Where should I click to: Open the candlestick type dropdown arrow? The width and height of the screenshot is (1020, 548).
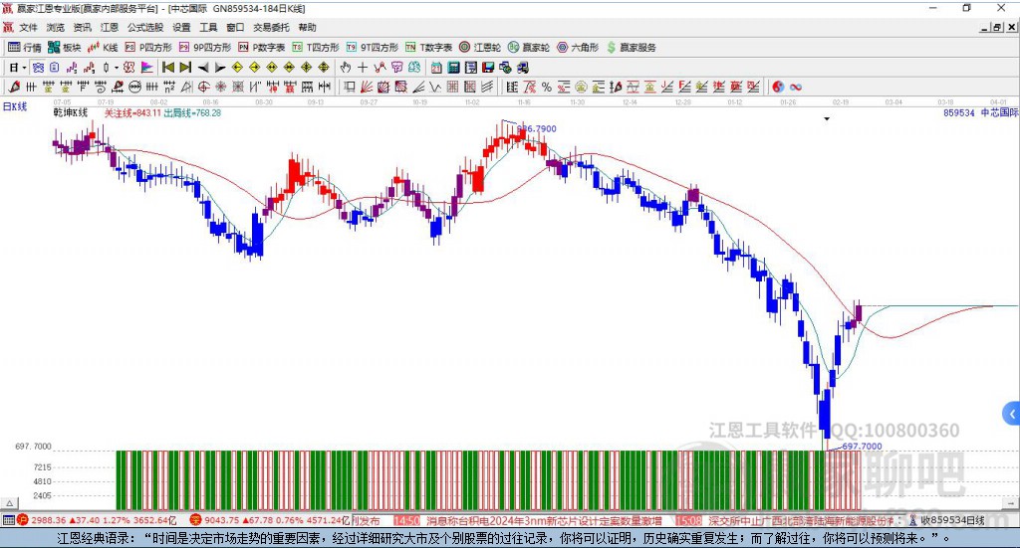click(117, 68)
